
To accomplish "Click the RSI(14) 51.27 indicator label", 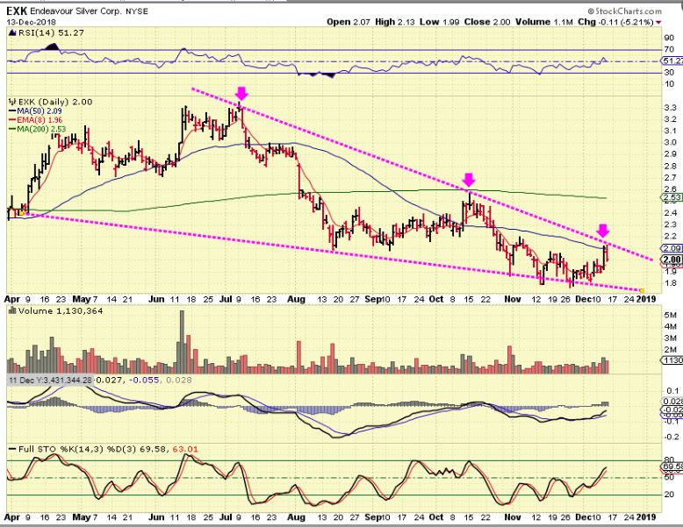I will tap(51, 32).
